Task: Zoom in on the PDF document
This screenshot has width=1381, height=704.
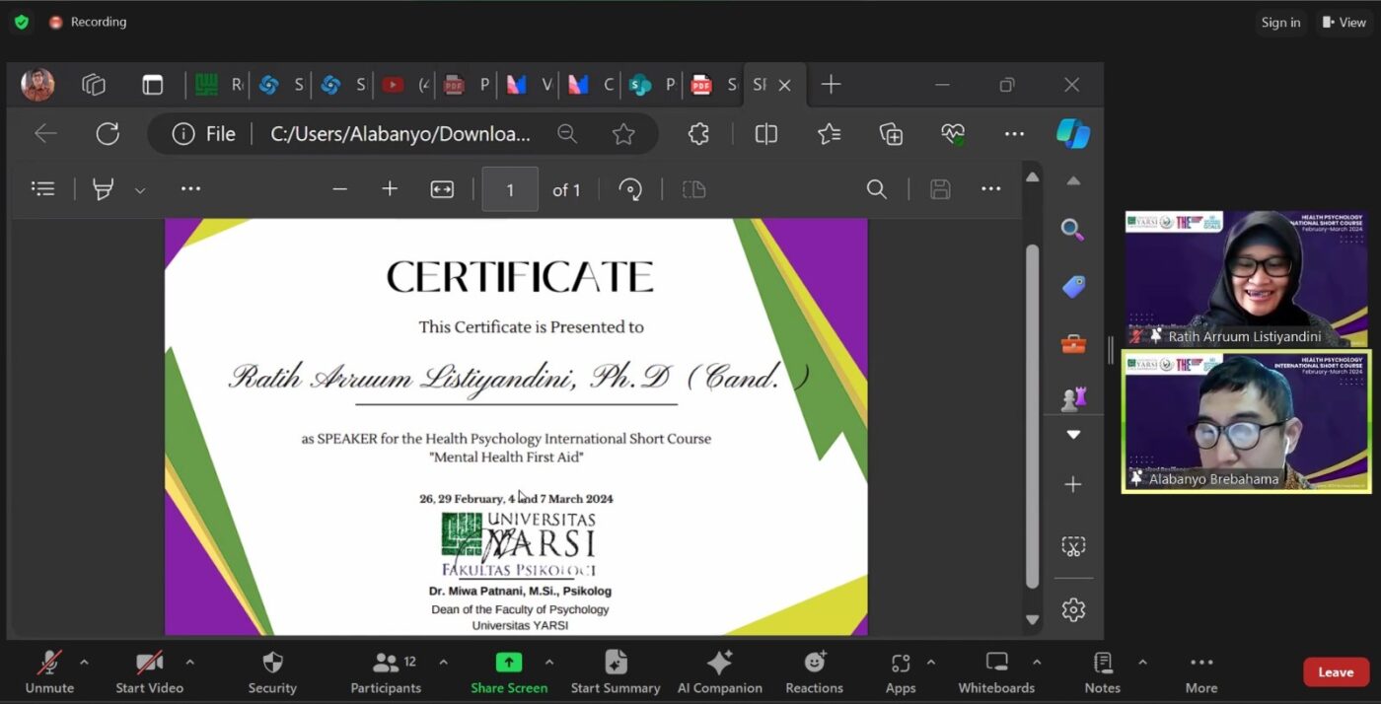Action: (390, 189)
